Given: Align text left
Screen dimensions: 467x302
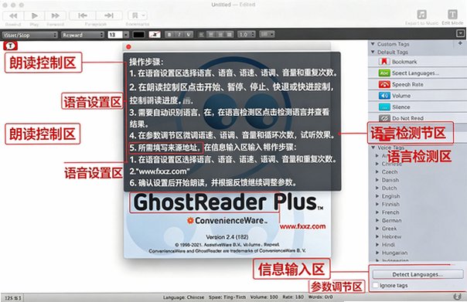Looking at the screenshot, I should coord(202,35).
